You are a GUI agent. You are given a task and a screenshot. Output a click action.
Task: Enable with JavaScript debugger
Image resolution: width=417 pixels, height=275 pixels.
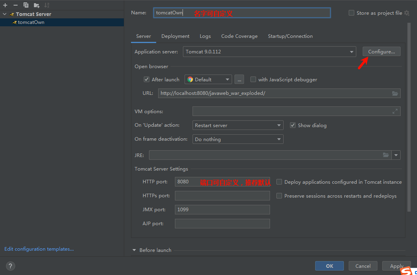[x=253, y=79]
